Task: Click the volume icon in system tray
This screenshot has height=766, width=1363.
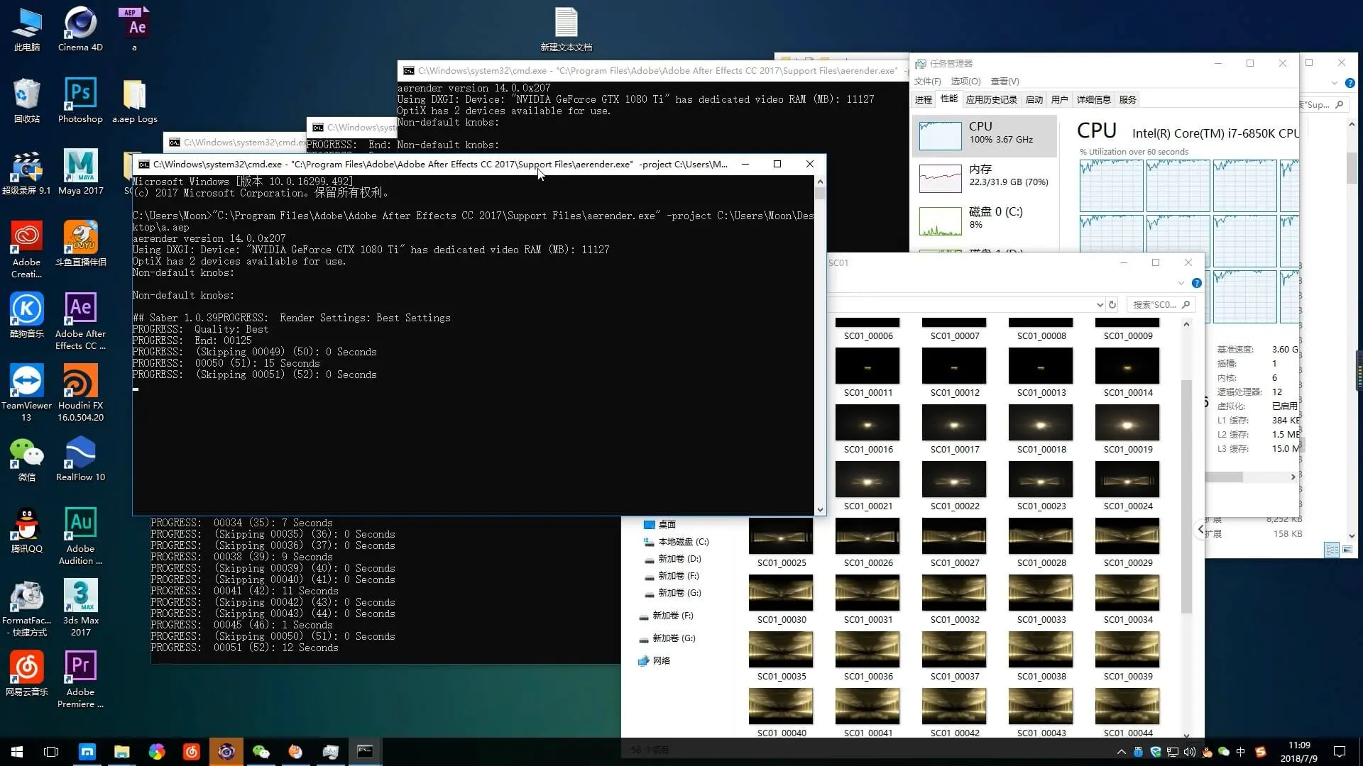Action: pos(1190,752)
